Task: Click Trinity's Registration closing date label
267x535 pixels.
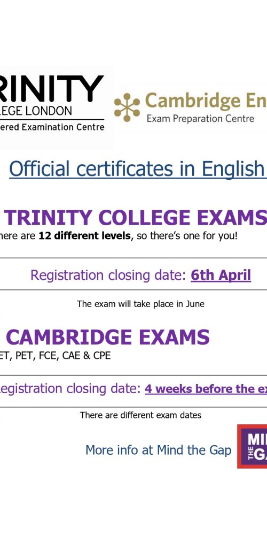Action: (108, 275)
